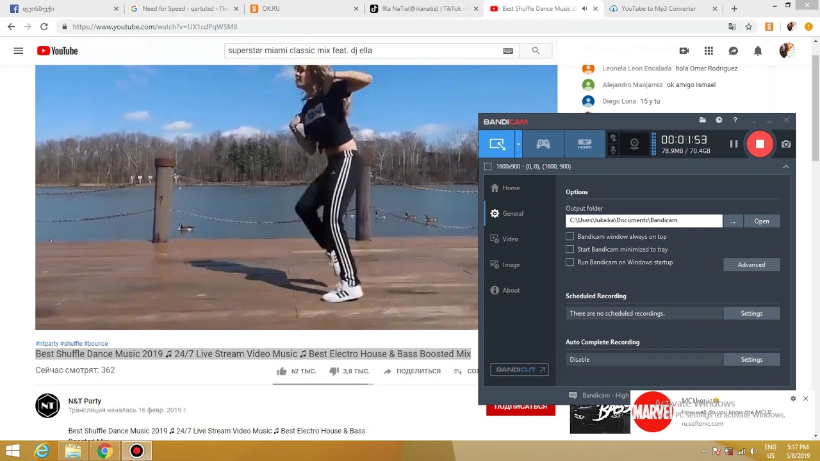Open YouTube apps grid

(709, 51)
